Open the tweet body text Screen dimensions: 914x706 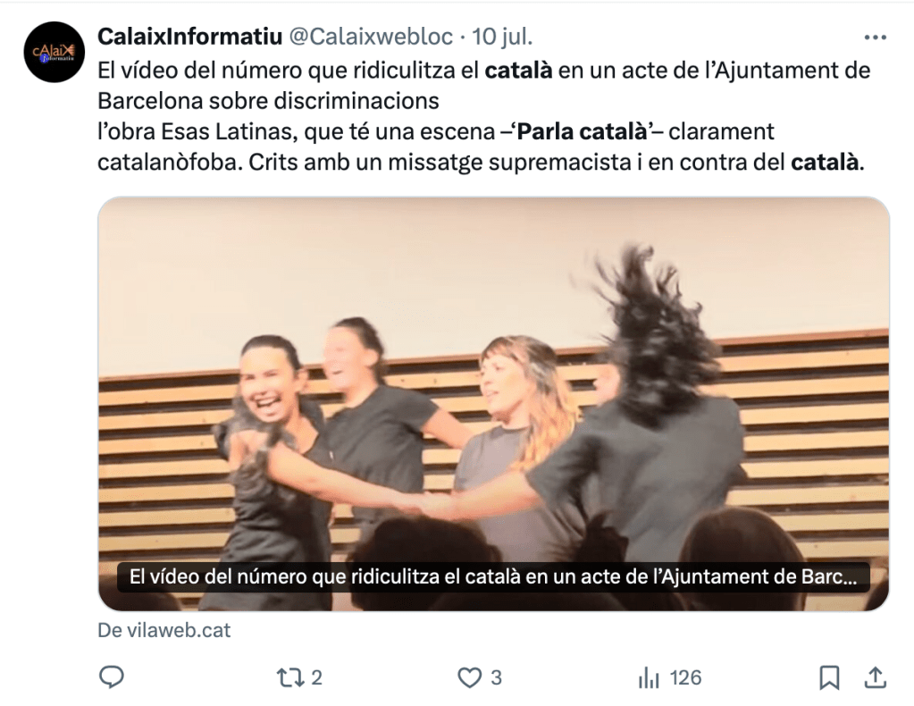click(484, 116)
